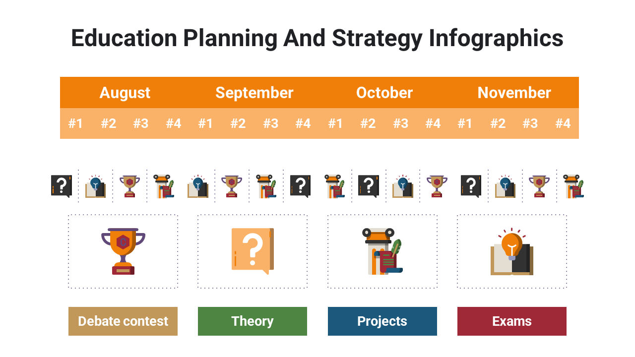The image size is (635, 357).
Task: Select the September month header
Action: 254,93
